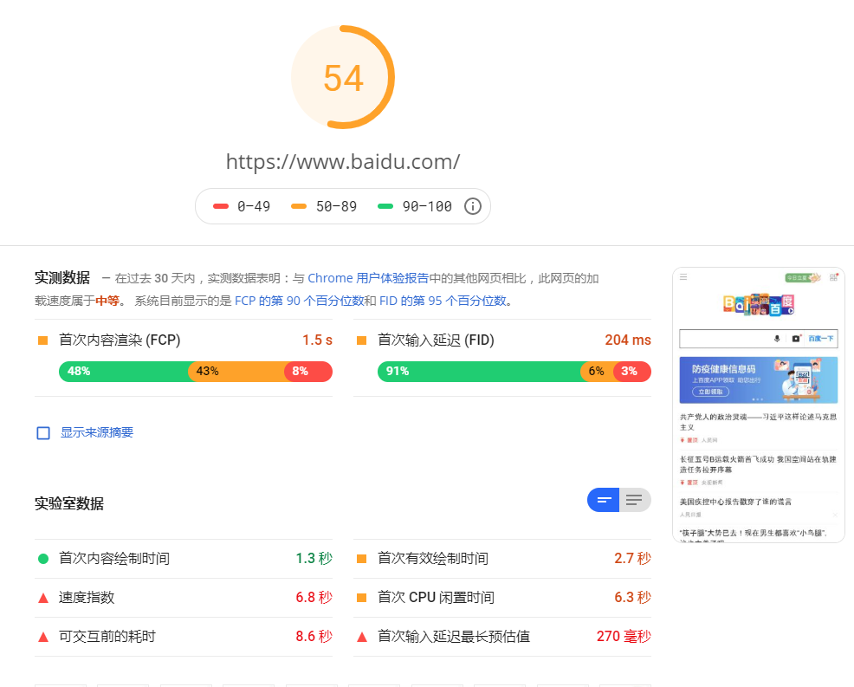854x687 pixels.
Task: Click orange square beside 首次 CPU 闲置时间
Action: tap(362, 598)
